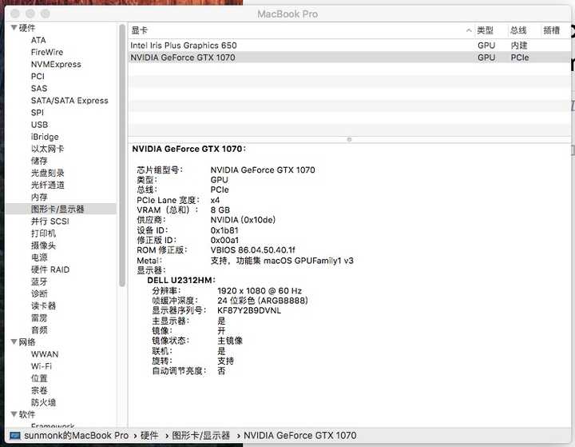Click 硬件 in the path bar

[149, 436]
